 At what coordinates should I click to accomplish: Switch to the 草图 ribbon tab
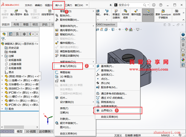(26, 25)
